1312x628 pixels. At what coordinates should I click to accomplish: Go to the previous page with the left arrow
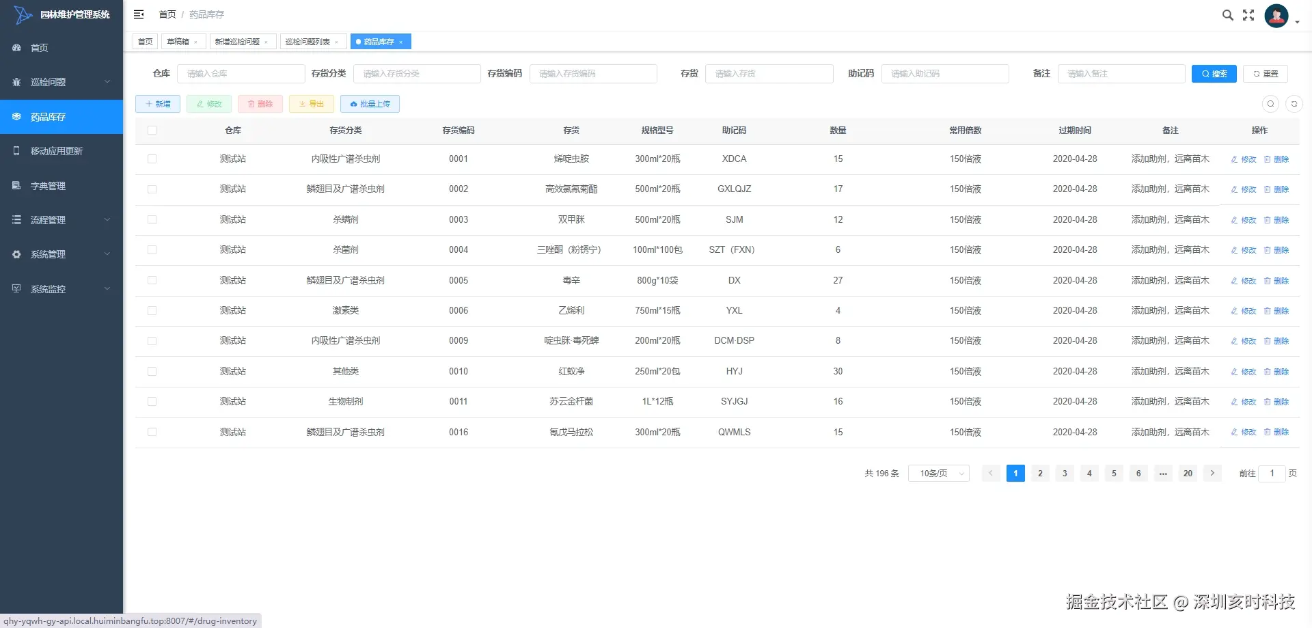point(991,473)
